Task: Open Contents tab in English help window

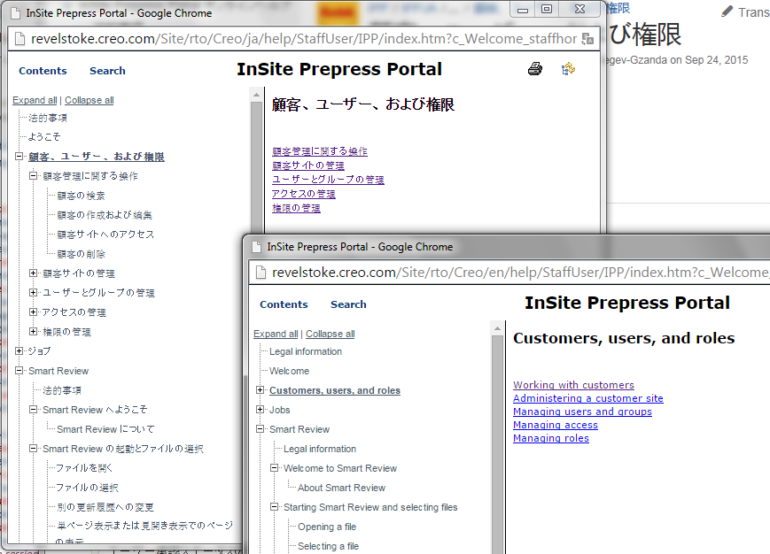Action: click(x=284, y=304)
